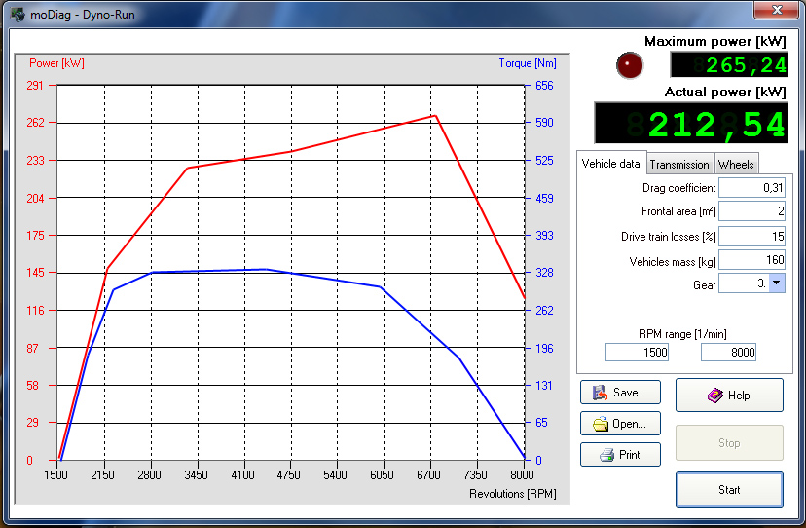Viewport: 806px width, 528px height.
Task: Click the Print button
Action: click(x=620, y=455)
